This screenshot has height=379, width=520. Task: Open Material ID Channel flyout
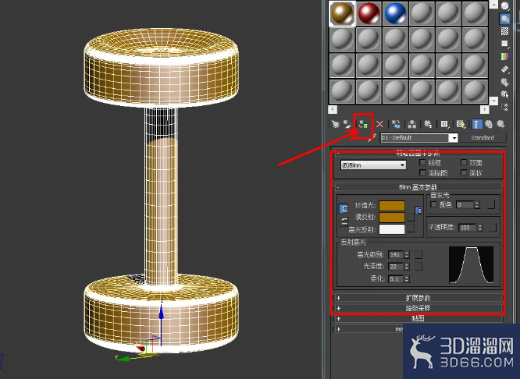(x=444, y=124)
